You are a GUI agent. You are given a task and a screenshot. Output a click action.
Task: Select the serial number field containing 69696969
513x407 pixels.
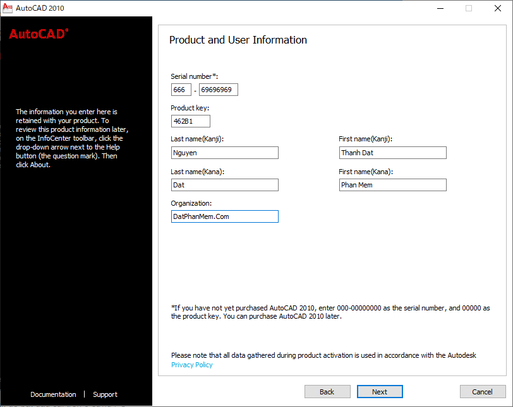click(x=218, y=90)
